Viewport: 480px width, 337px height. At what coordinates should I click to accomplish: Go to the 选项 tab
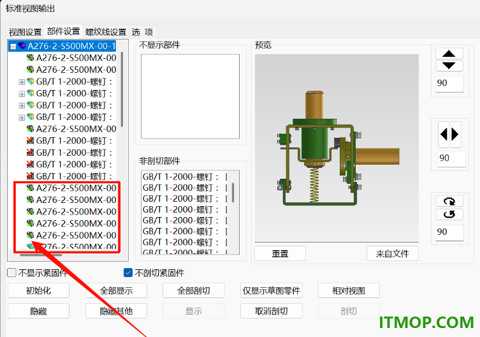tap(143, 32)
